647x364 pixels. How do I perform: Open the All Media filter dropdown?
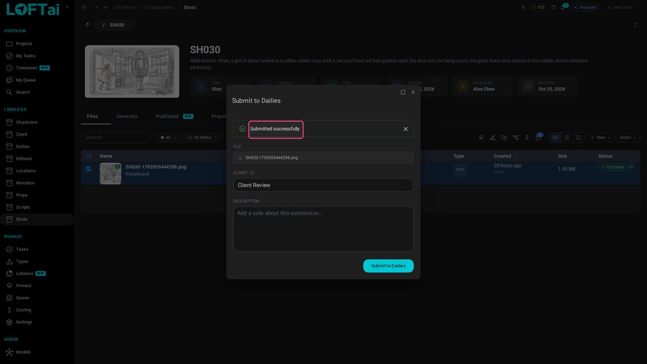[x=203, y=138]
